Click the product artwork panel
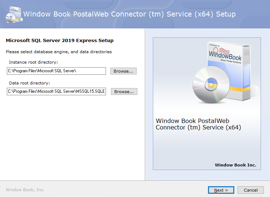270x197 pixels. point(207,104)
